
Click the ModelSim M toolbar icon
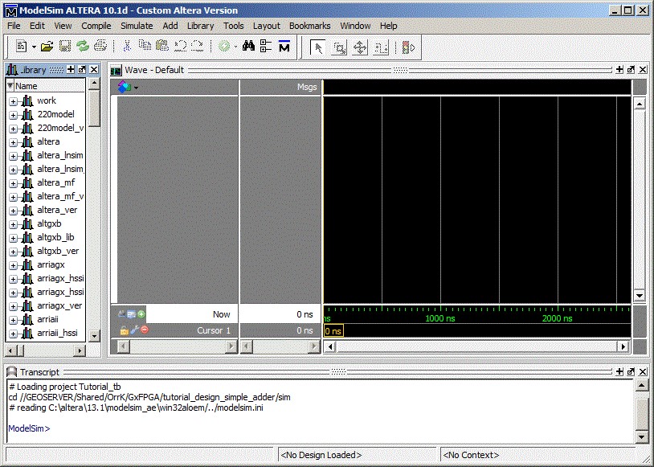click(284, 47)
